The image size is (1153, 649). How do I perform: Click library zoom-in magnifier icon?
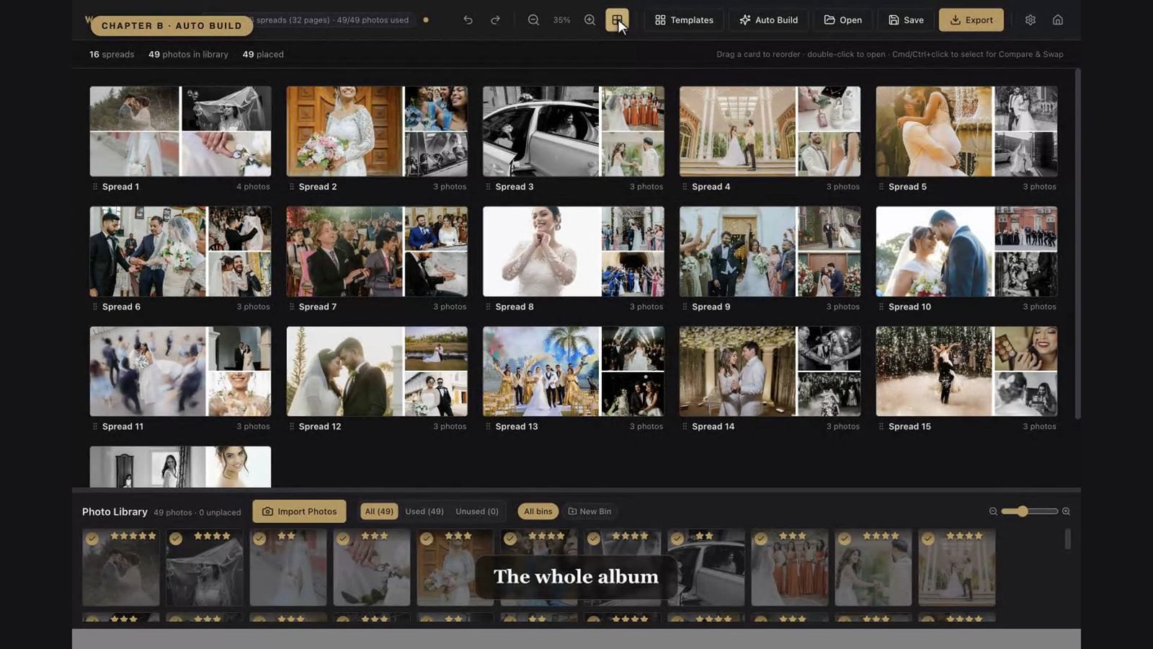point(1066,511)
